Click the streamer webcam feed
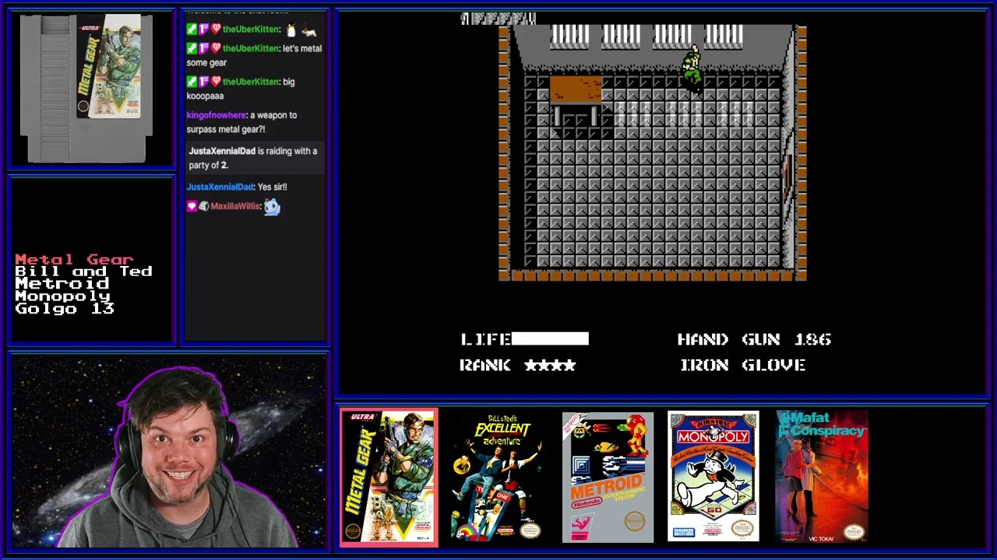This screenshot has height=560, width=997. click(168, 451)
